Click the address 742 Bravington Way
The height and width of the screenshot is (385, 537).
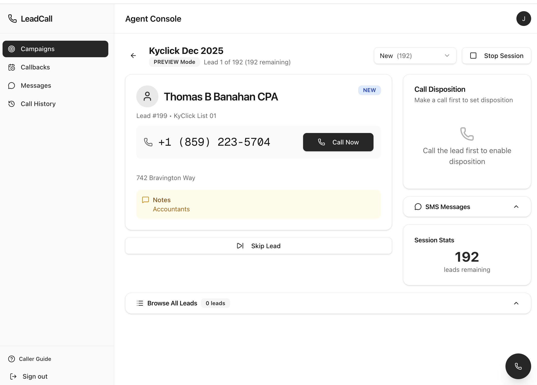[166, 178]
